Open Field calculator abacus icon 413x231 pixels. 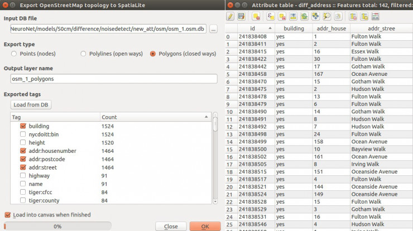pyautogui.click(x=376, y=16)
